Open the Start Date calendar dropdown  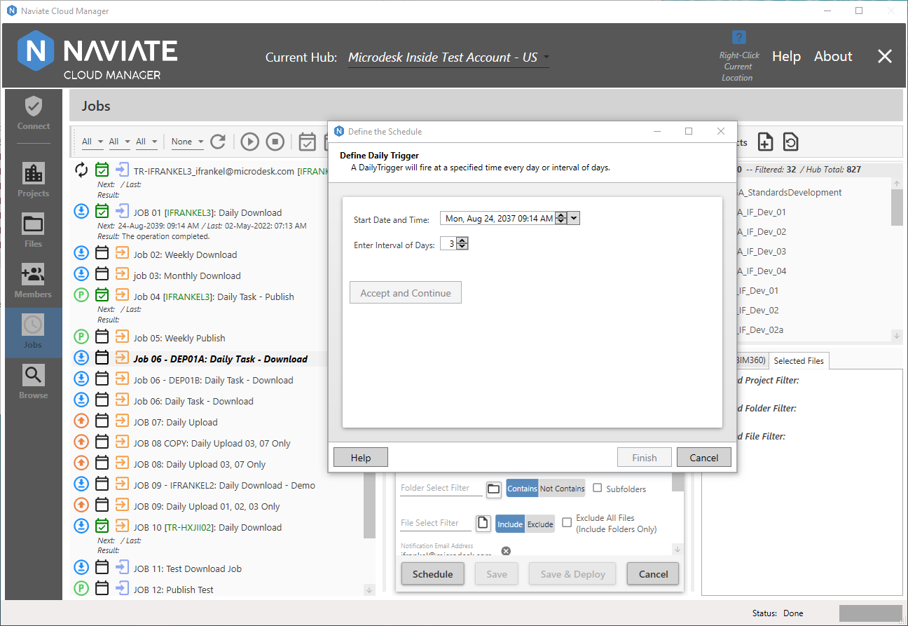click(574, 218)
